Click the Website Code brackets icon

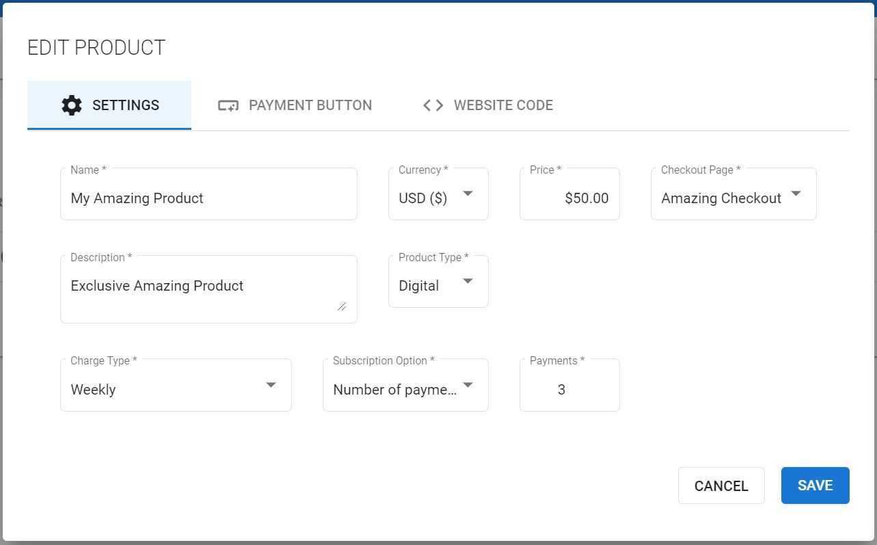coord(433,105)
